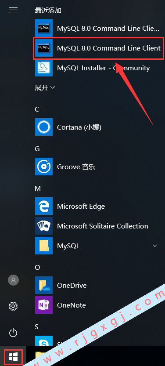165x366 pixels.
Task: Open the truncated MySQL 8.0 Command Line Clie... entry
Action: pos(97,29)
